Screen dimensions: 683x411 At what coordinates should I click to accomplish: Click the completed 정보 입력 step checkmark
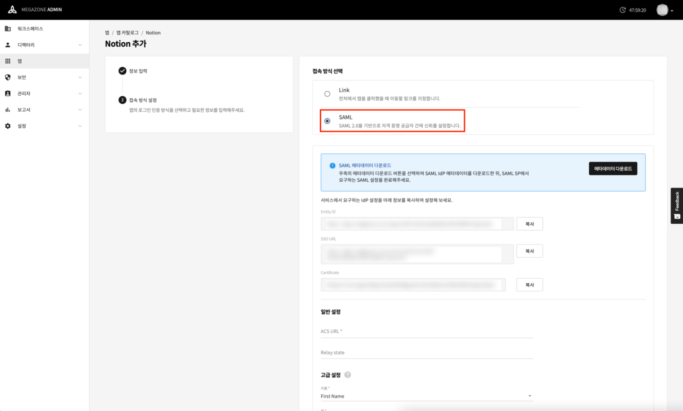click(x=122, y=71)
